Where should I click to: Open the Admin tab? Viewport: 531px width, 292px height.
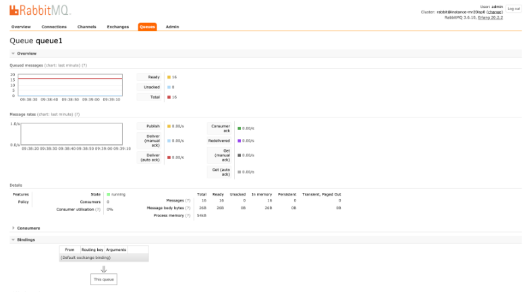[x=172, y=27]
